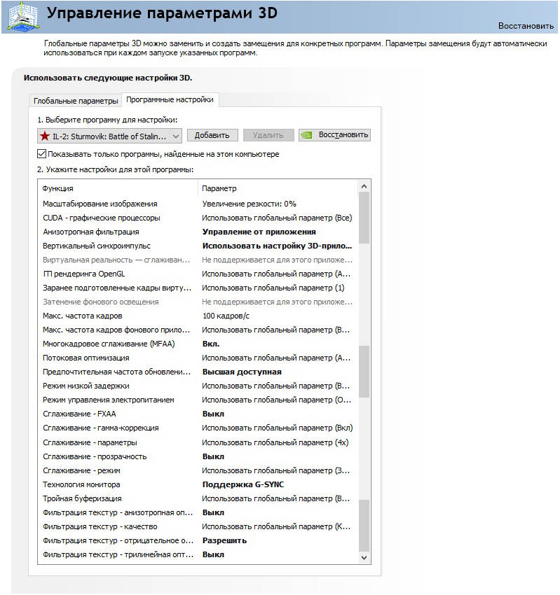The image size is (560, 595).
Task: Select Фильтрация текстур - трилинейная row
Action: [x=198, y=555]
